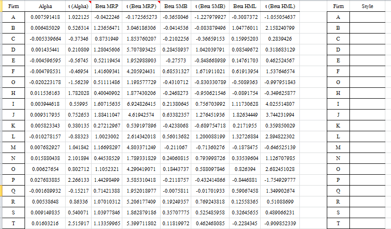Screen dimensions: 391x229
Task: Click the t (Beta HML) header
Action: tap(280, 6)
